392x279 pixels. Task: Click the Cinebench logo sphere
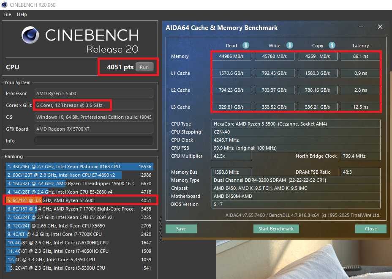tap(30, 35)
